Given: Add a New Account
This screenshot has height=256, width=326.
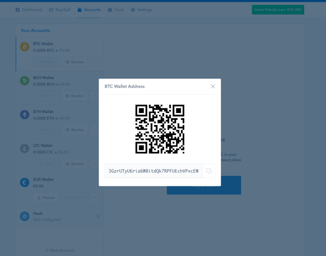Looking at the screenshot, I should coord(60,250).
